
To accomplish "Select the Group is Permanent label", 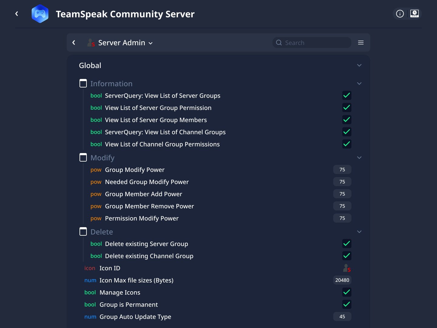I will coord(129,305).
